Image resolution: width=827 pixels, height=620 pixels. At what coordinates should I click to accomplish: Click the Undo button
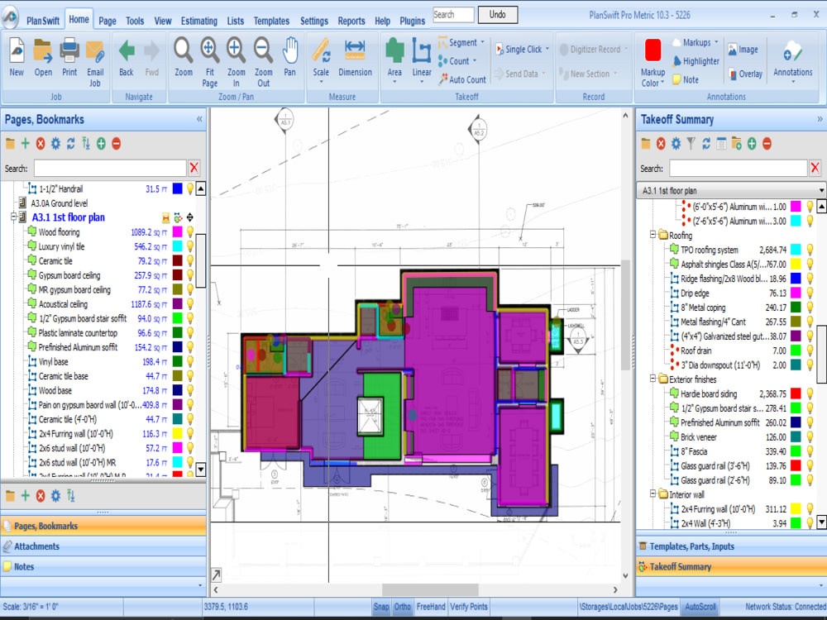click(497, 15)
